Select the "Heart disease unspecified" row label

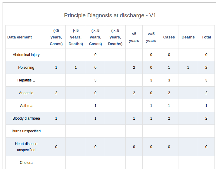[x=26, y=147]
